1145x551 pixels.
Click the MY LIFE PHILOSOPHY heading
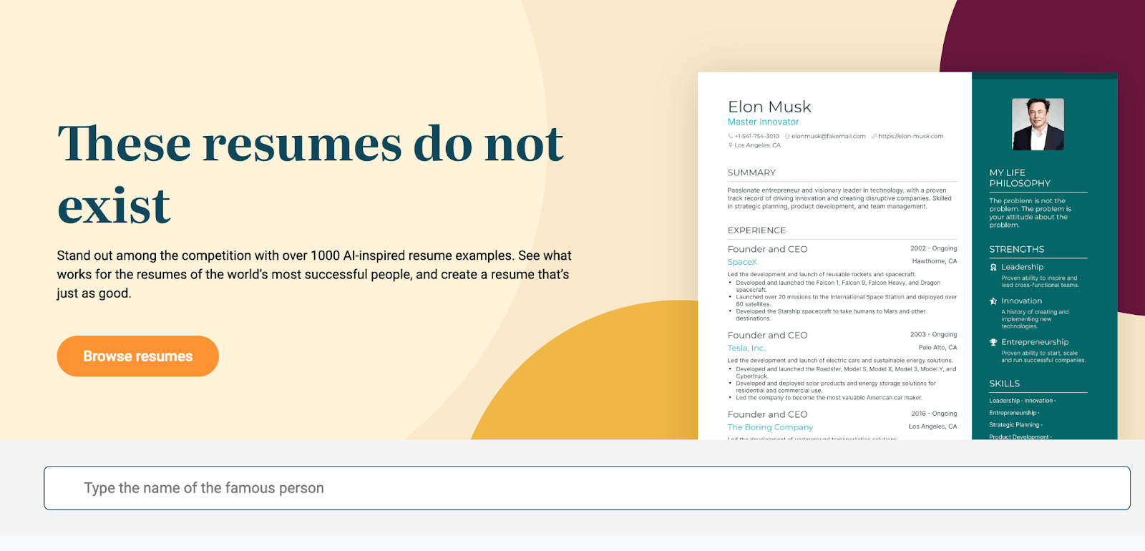pyautogui.click(x=1020, y=178)
